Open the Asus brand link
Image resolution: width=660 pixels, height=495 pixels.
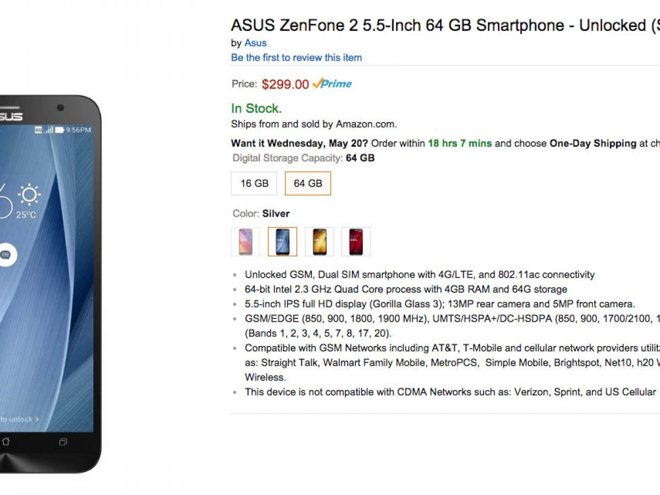[x=256, y=43]
